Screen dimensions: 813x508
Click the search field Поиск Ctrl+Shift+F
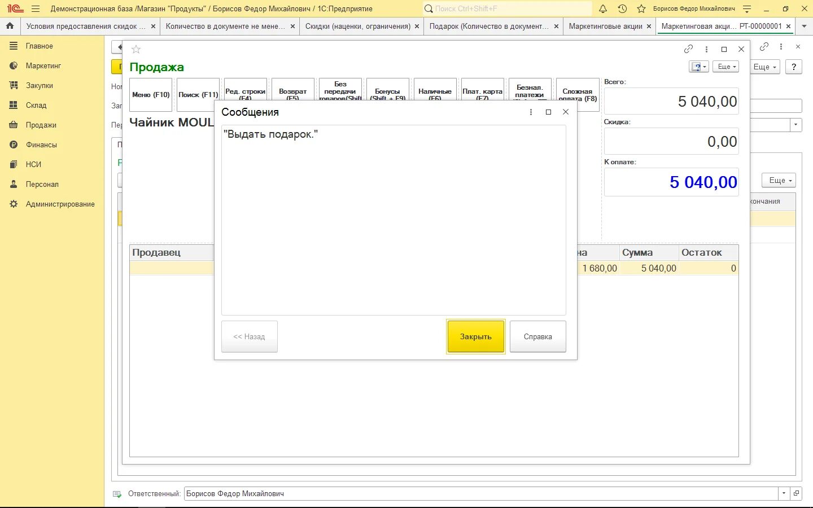click(508, 8)
